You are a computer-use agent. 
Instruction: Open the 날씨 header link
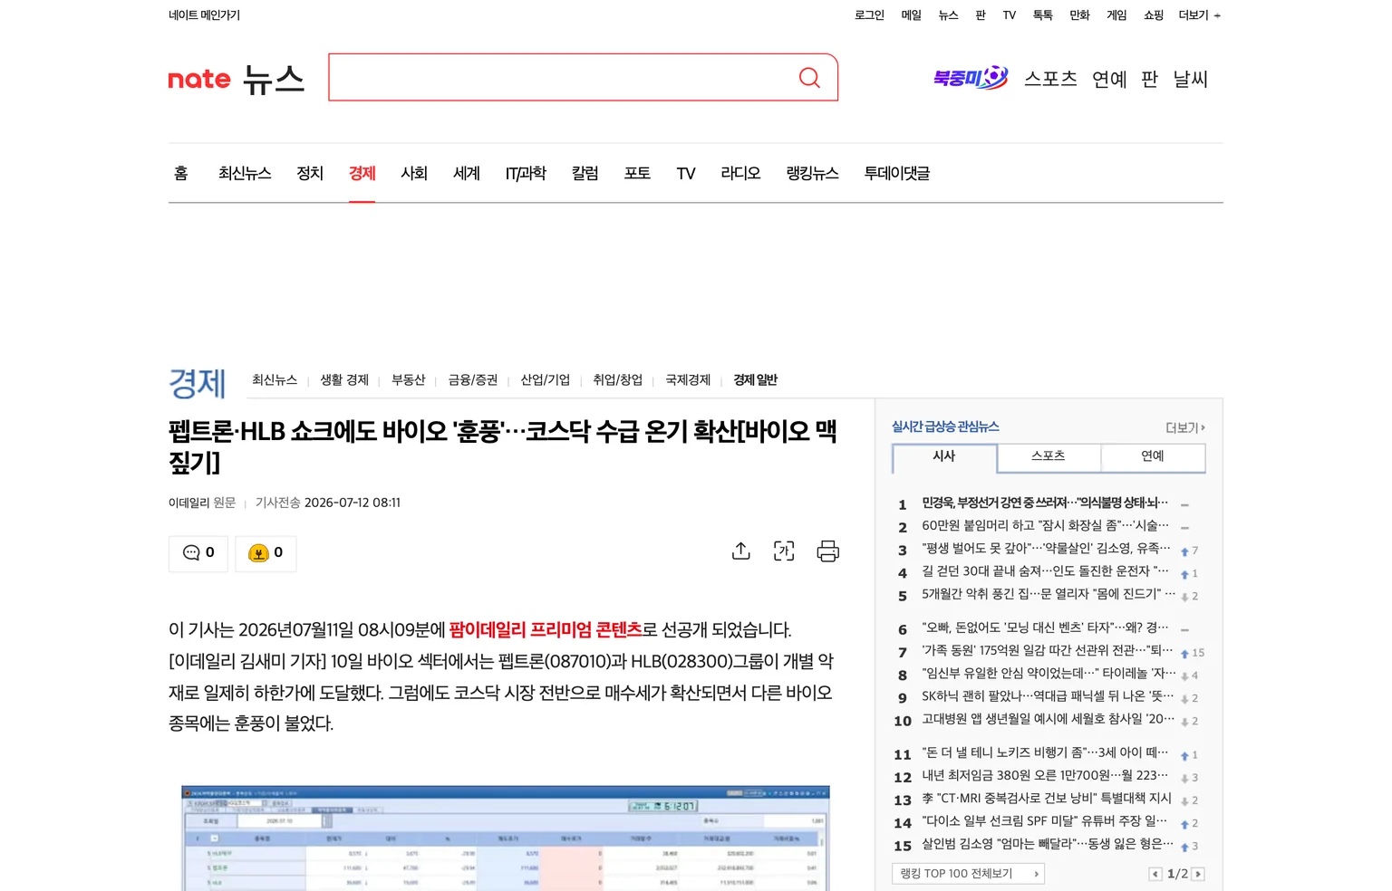[1191, 79]
